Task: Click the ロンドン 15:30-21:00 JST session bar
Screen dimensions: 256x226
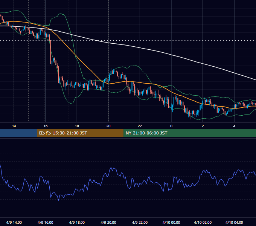Action: 80,133
